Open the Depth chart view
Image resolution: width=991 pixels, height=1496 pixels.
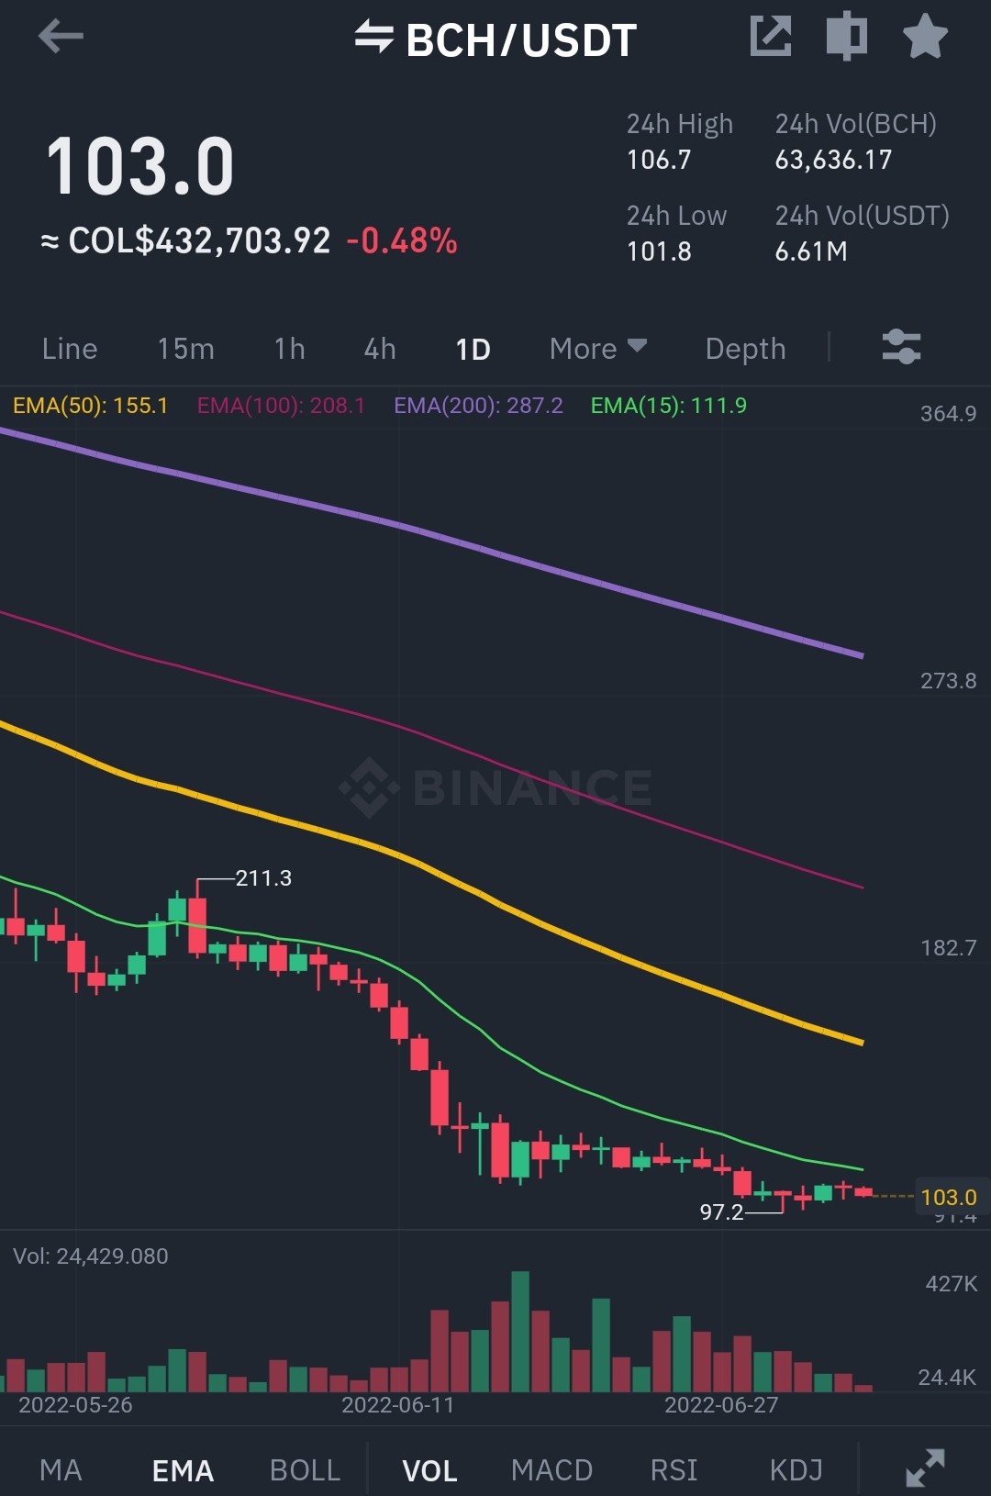pos(745,349)
